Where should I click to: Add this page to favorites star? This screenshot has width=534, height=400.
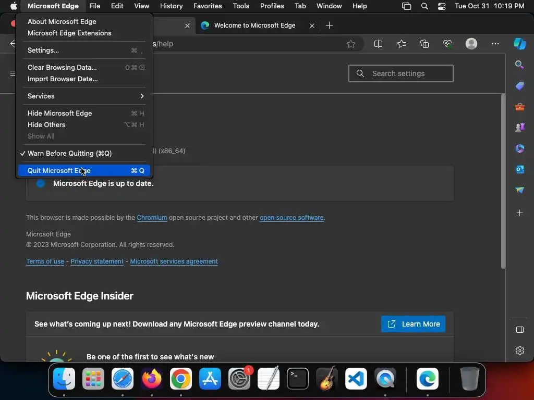pyautogui.click(x=351, y=44)
